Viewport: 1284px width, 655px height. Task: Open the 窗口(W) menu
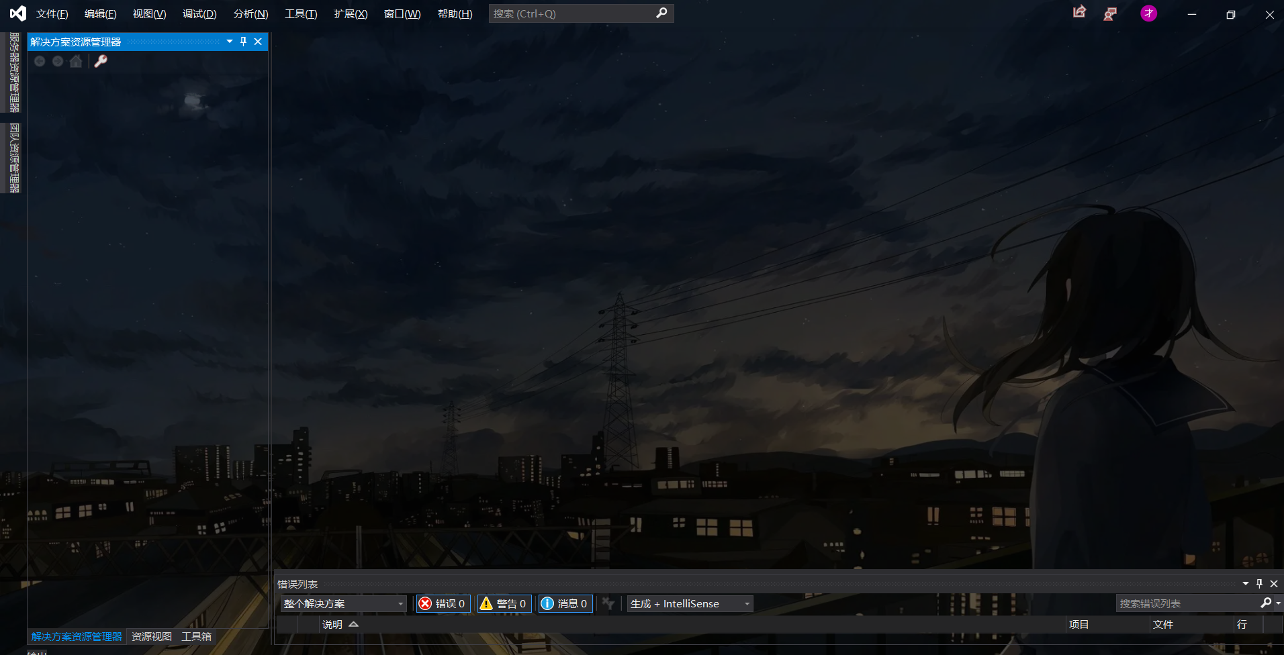coord(402,14)
